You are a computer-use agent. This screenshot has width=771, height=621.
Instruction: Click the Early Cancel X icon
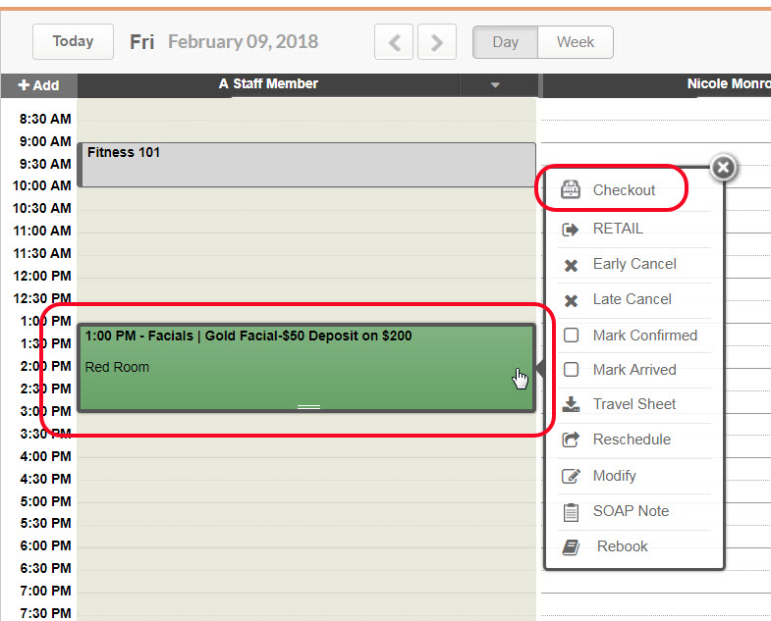click(x=571, y=265)
